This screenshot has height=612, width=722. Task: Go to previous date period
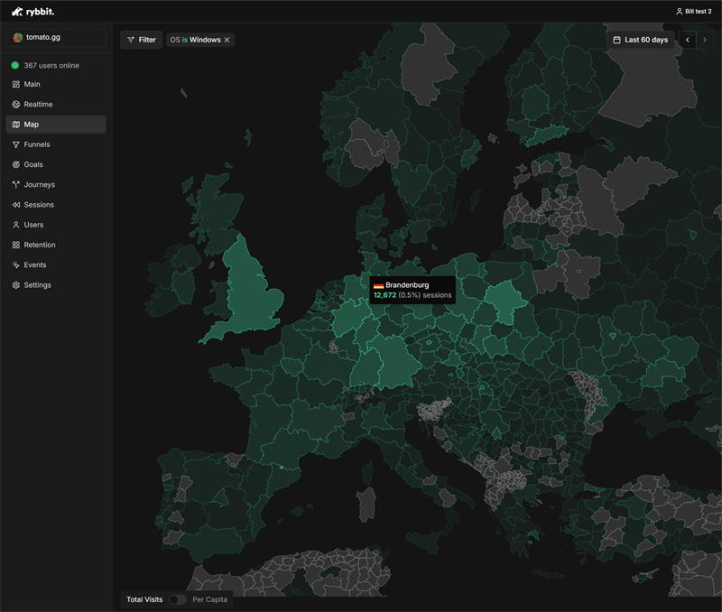click(688, 40)
